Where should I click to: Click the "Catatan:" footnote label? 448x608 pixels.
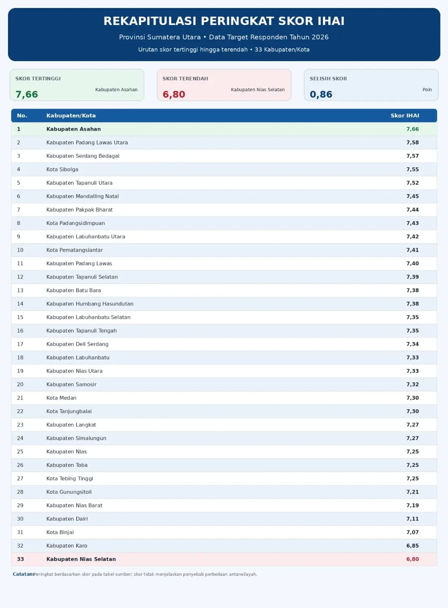click(23, 574)
